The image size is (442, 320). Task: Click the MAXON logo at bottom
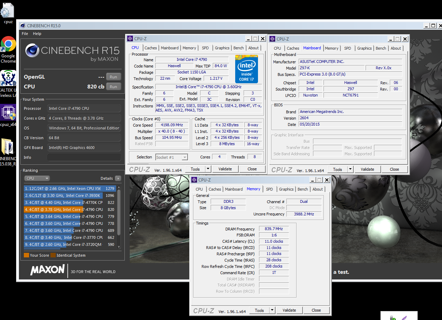[47, 270]
